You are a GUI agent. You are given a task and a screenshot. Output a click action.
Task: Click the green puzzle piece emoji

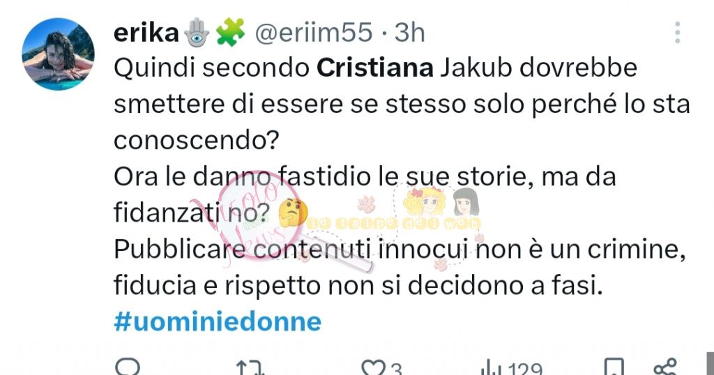point(227,32)
